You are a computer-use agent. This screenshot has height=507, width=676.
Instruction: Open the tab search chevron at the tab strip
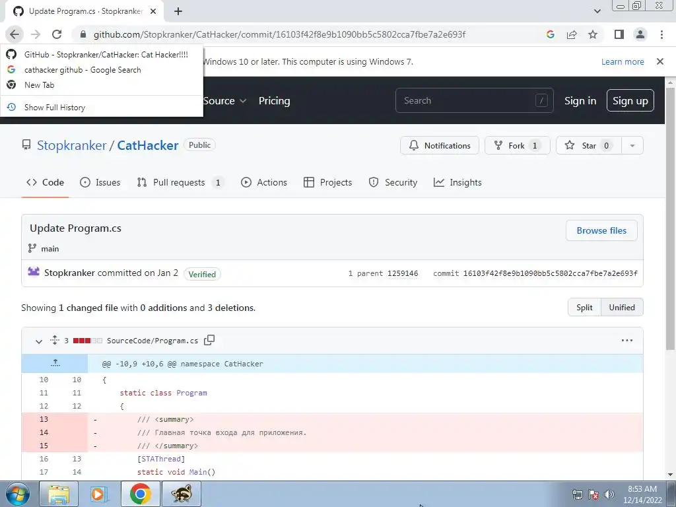point(597,11)
